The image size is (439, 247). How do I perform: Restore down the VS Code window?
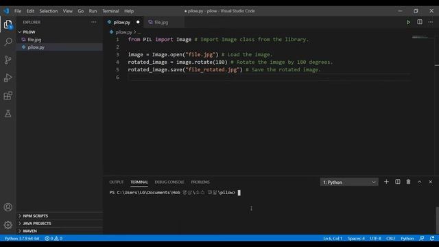(x=416, y=11)
